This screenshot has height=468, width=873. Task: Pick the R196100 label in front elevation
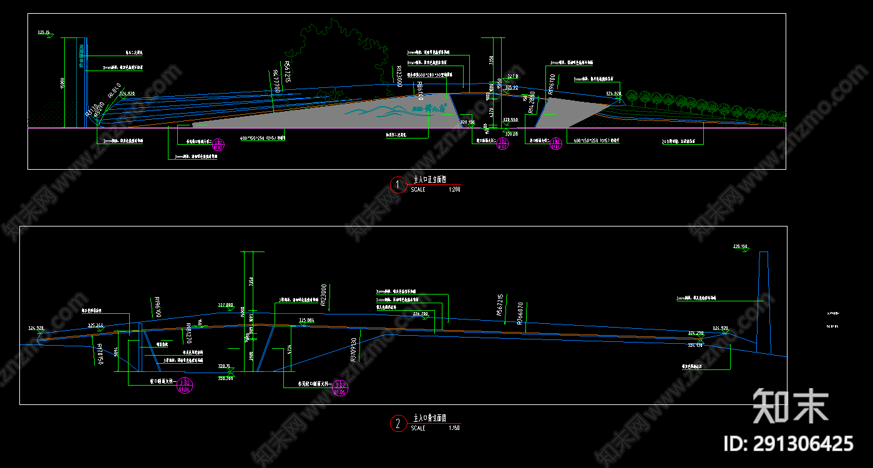(x=552, y=84)
